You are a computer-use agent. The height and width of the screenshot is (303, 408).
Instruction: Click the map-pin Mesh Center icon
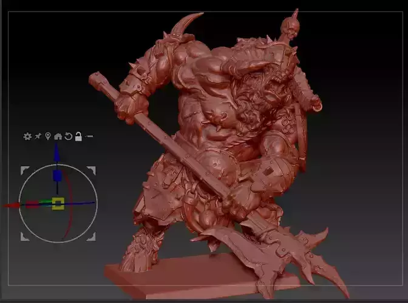click(x=48, y=136)
